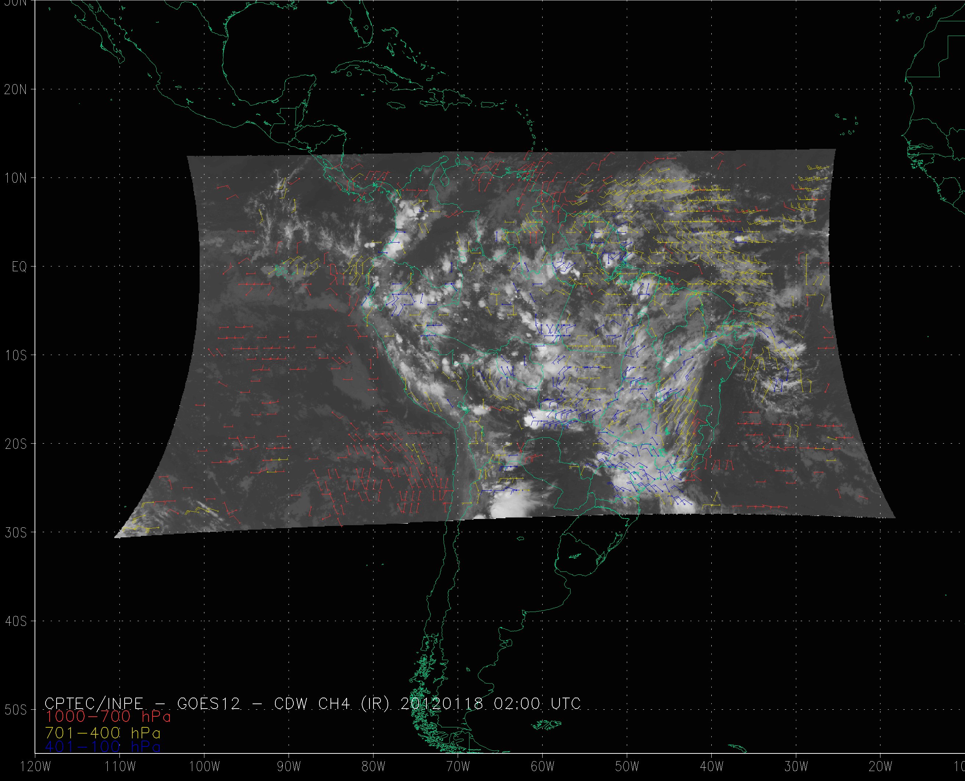Click the 10S latitude label

pyautogui.click(x=15, y=355)
